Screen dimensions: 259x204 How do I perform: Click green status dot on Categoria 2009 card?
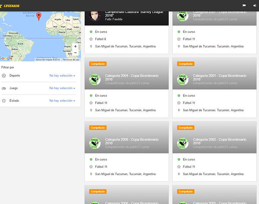coord(91,160)
